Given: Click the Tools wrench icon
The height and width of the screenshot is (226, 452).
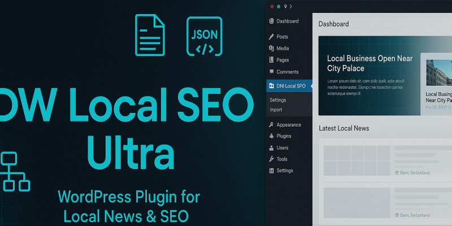Looking at the screenshot, I should 271,159.
